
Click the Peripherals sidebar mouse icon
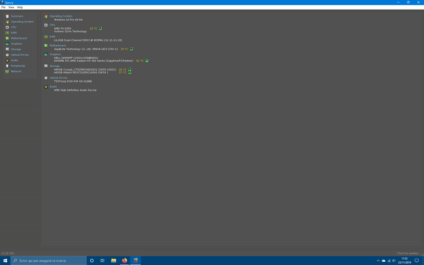[x=7, y=66]
